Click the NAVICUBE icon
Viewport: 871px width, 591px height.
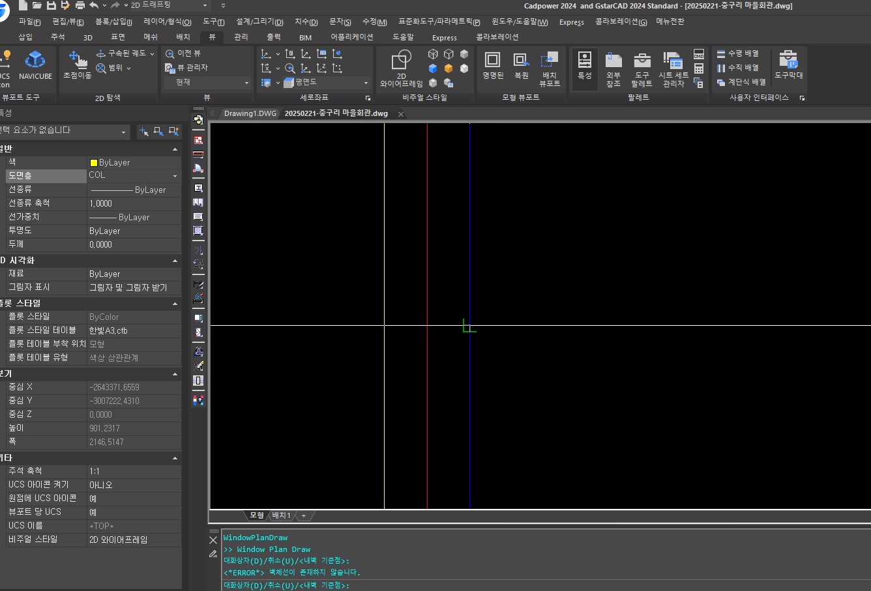point(35,66)
